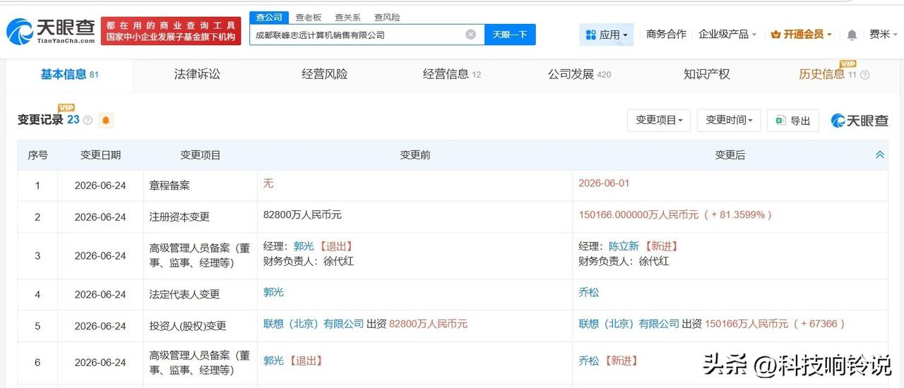Screen dimensions: 904x388
Task: Open 乔松 link in 法定代表人变更 row
Action: (x=588, y=292)
